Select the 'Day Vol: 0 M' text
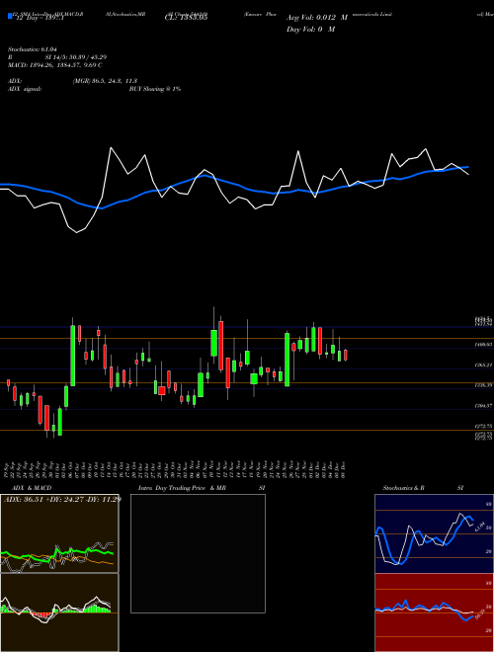 (310, 29)
